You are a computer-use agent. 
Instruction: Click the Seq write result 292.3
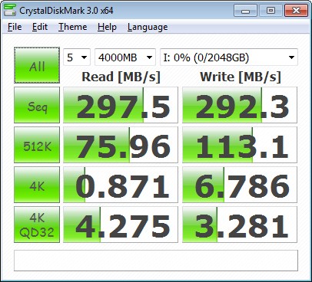coord(240,105)
